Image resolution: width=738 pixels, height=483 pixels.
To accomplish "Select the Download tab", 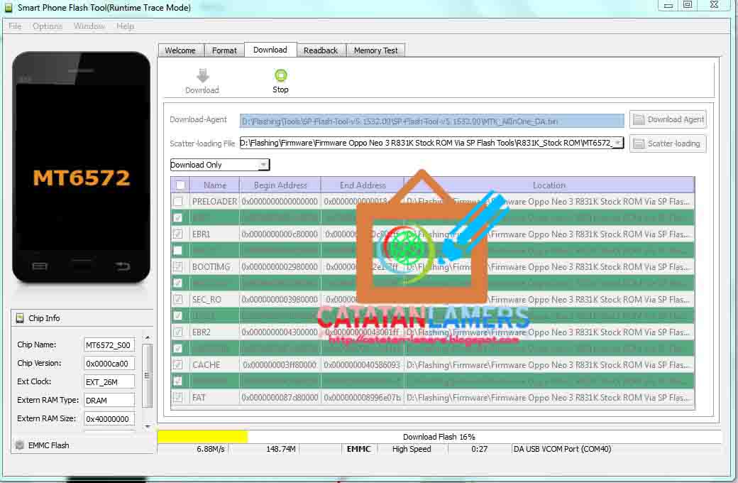I will point(270,50).
